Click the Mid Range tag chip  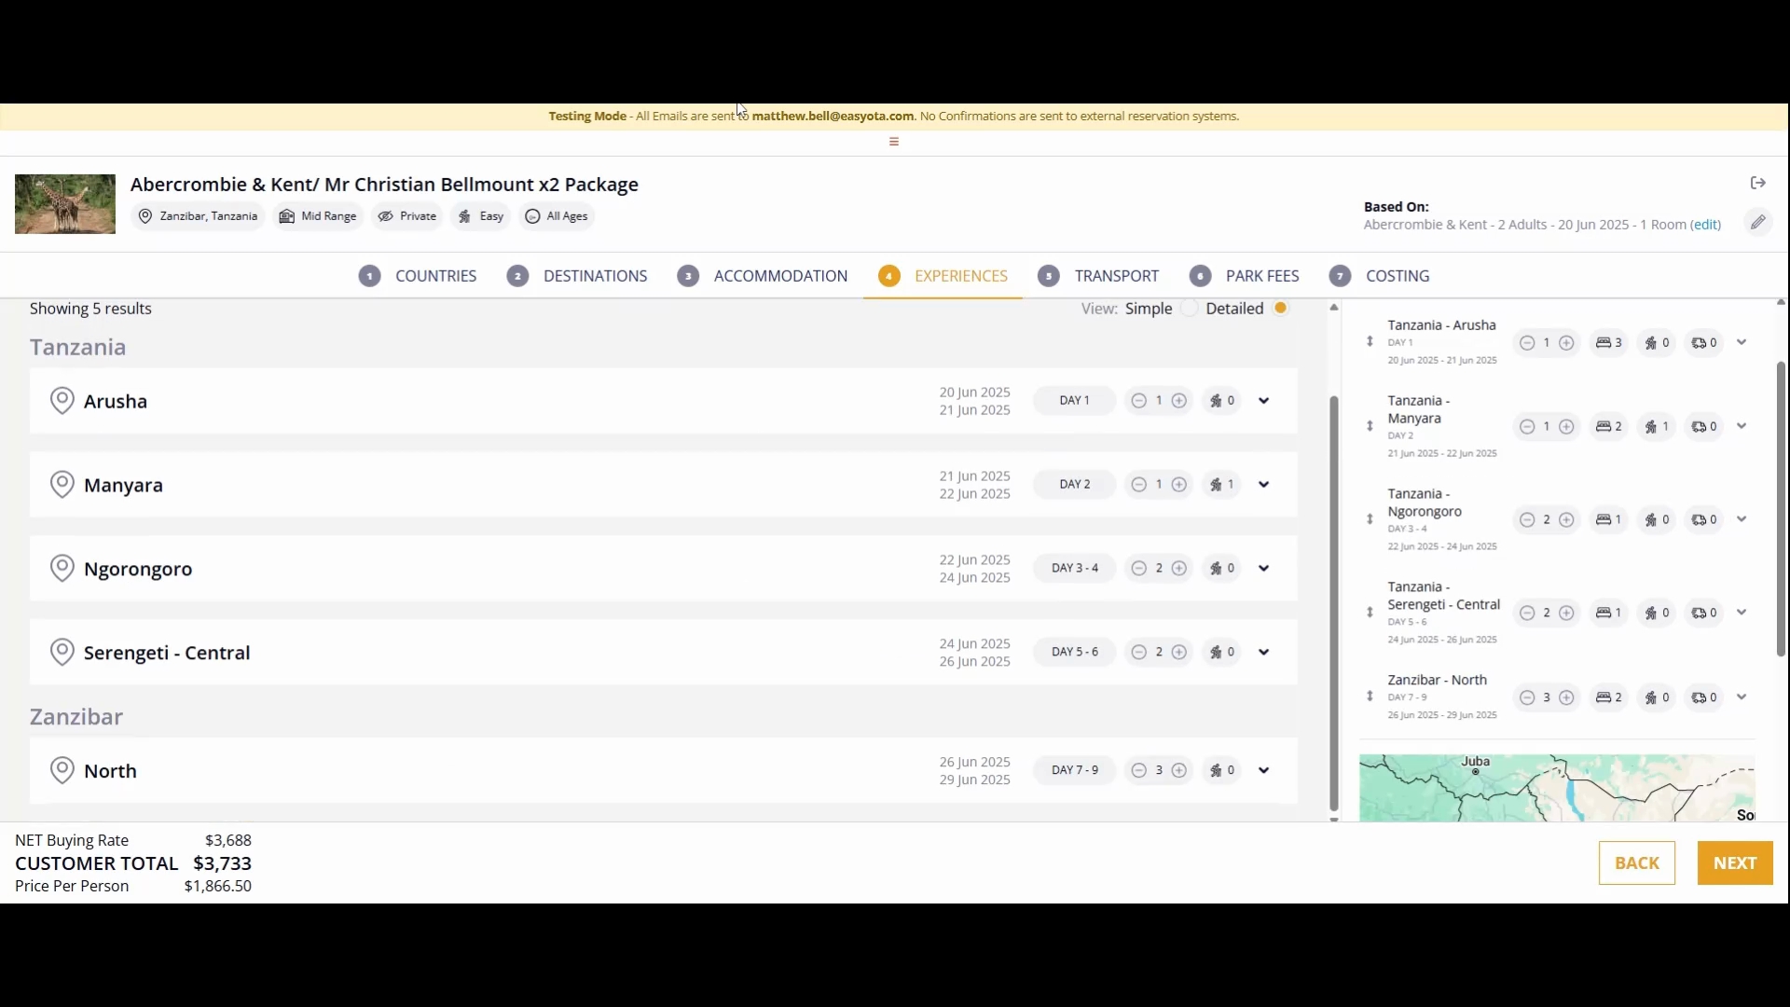(x=318, y=216)
